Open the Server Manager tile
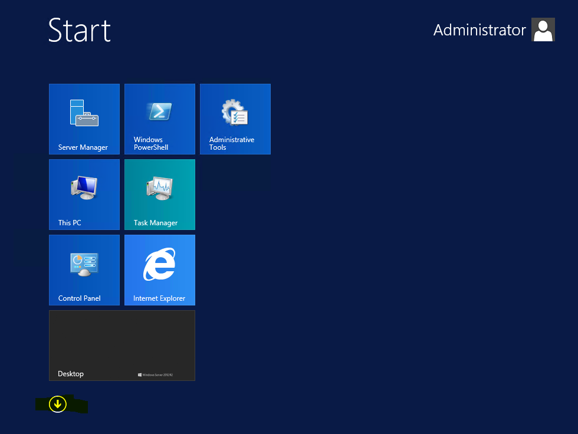The width and height of the screenshot is (578, 434). [x=84, y=119]
